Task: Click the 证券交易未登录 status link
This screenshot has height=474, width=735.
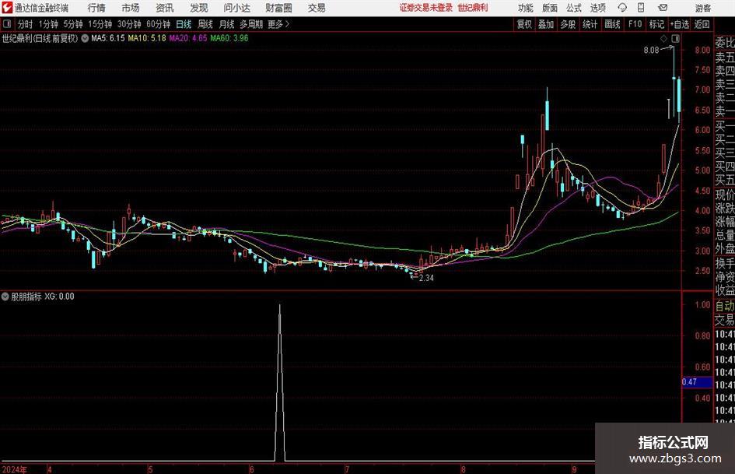Action: pyautogui.click(x=426, y=8)
